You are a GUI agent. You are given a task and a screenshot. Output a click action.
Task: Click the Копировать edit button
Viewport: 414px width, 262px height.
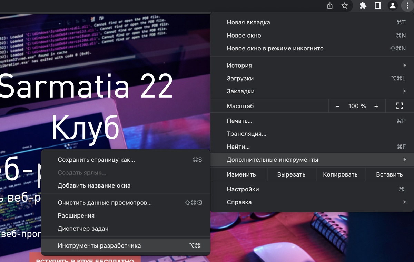pyautogui.click(x=340, y=174)
